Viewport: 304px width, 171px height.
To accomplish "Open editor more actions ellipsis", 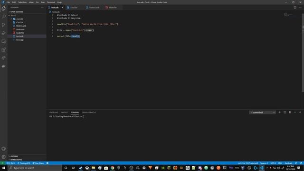I will pyautogui.click(x=300, y=8).
